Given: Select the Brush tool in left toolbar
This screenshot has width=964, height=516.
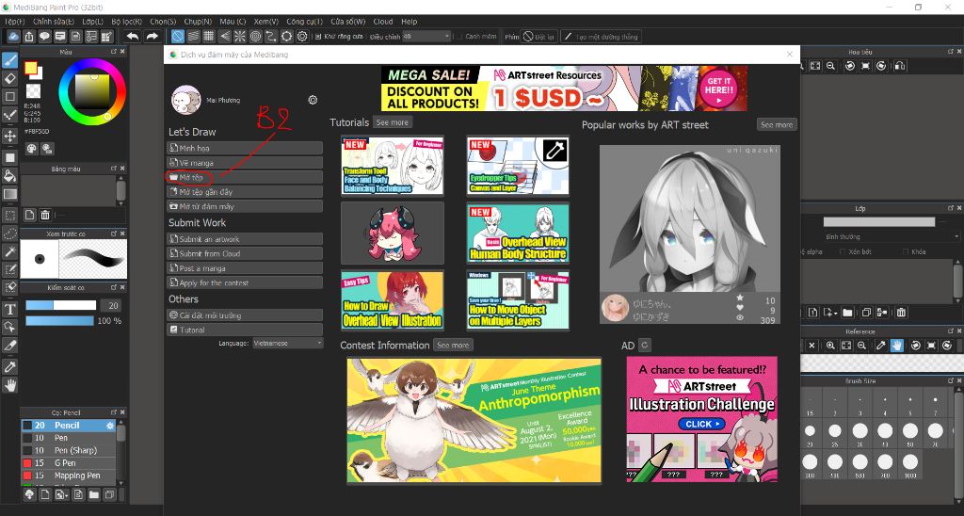Looking at the screenshot, I should point(9,59).
